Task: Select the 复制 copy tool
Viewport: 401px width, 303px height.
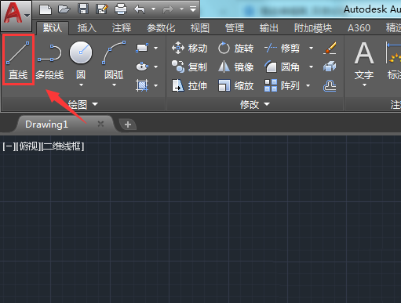Action: click(x=190, y=67)
